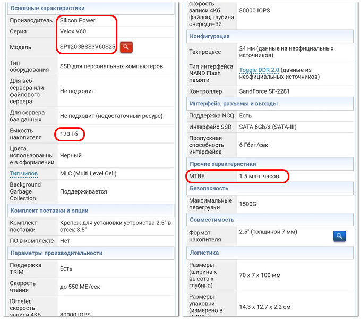Click the 2.5" (толщиной 7 мм) value

click(x=268, y=232)
